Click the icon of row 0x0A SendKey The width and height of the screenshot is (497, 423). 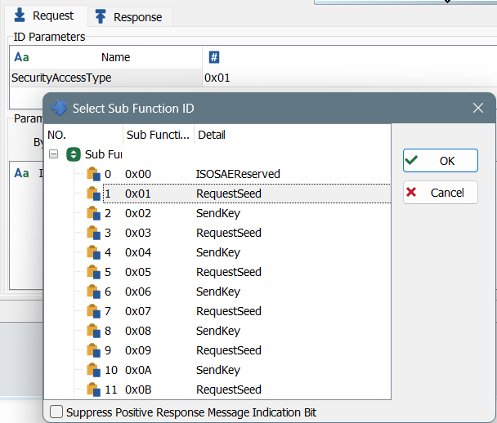pos(93,370)
